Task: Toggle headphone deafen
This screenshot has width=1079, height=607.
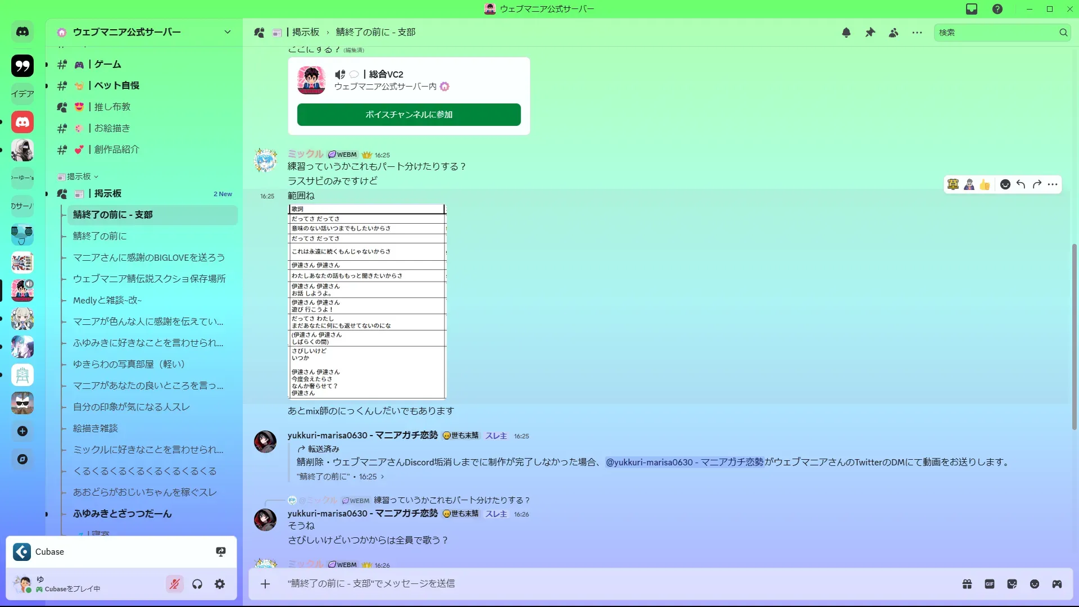Action: click(x=197, y=585)
